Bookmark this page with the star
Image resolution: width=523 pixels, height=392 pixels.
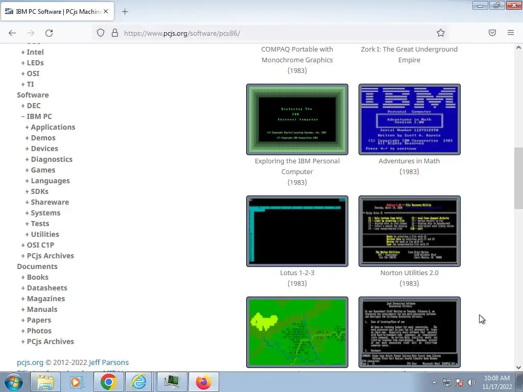441,33
